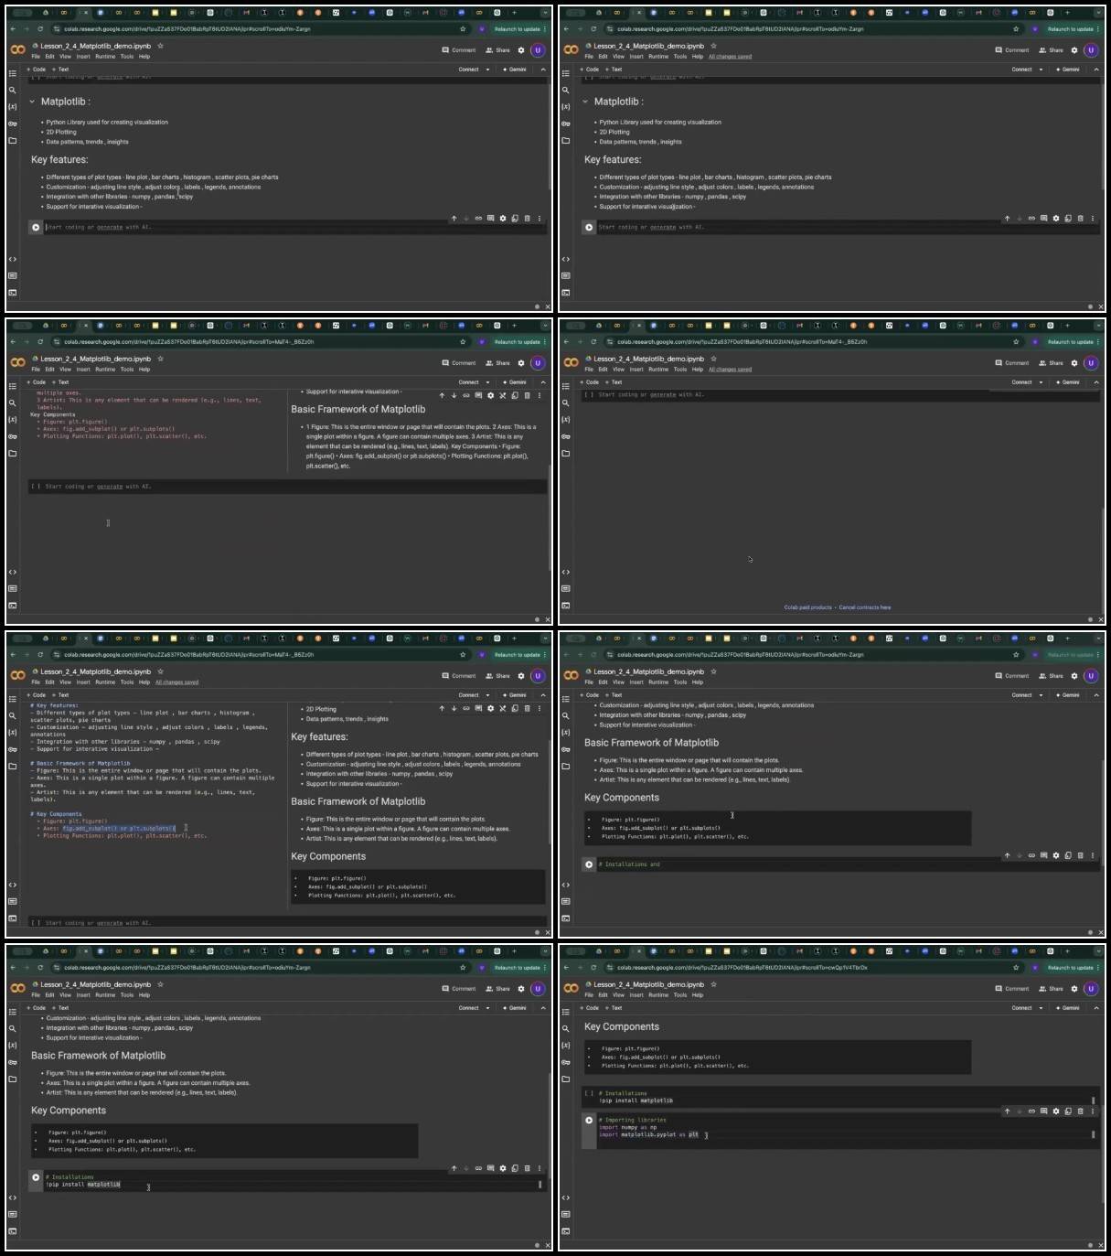The width and height of the screenshot is (1111, 1256).
Task: Collapse 'Matplotlib :' section in top-right frame
Action: [x=585, y=102]
